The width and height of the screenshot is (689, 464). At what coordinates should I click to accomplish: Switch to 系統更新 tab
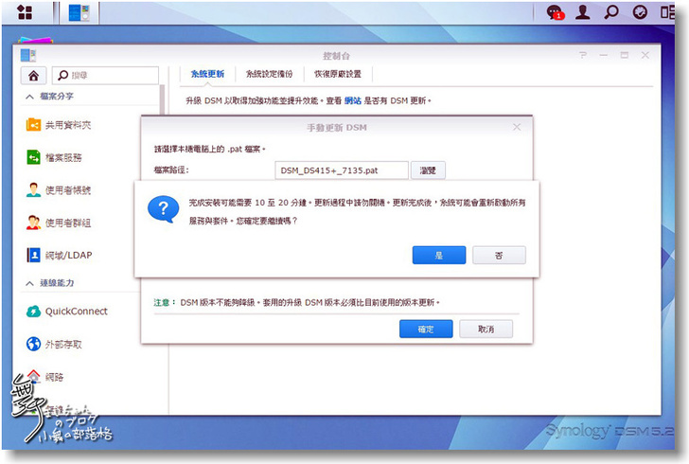tap(207, 74)
